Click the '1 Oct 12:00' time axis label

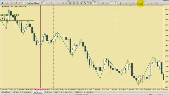coord(88,89)
